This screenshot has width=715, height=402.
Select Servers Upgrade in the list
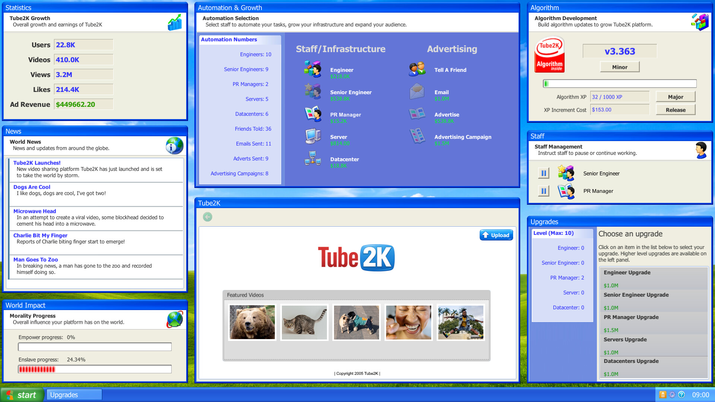(654, 345)
